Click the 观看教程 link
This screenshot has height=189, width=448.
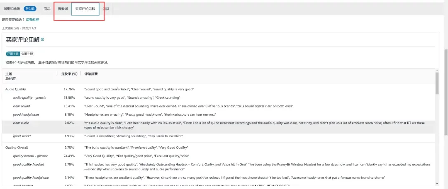[x=32, y=19]
